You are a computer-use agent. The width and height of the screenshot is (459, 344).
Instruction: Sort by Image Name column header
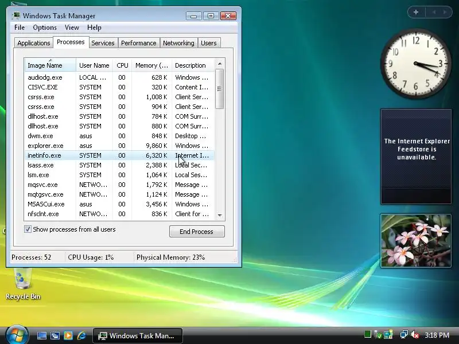[50, 65]
